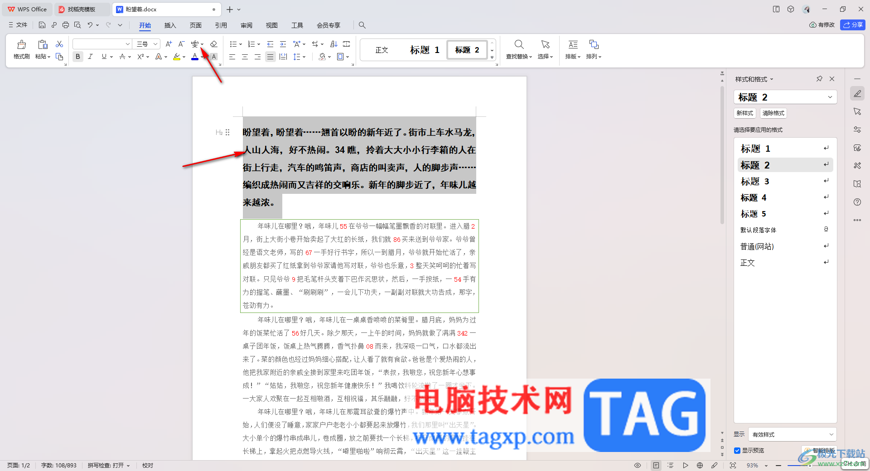Open the font name dropdown

[128, 44]
